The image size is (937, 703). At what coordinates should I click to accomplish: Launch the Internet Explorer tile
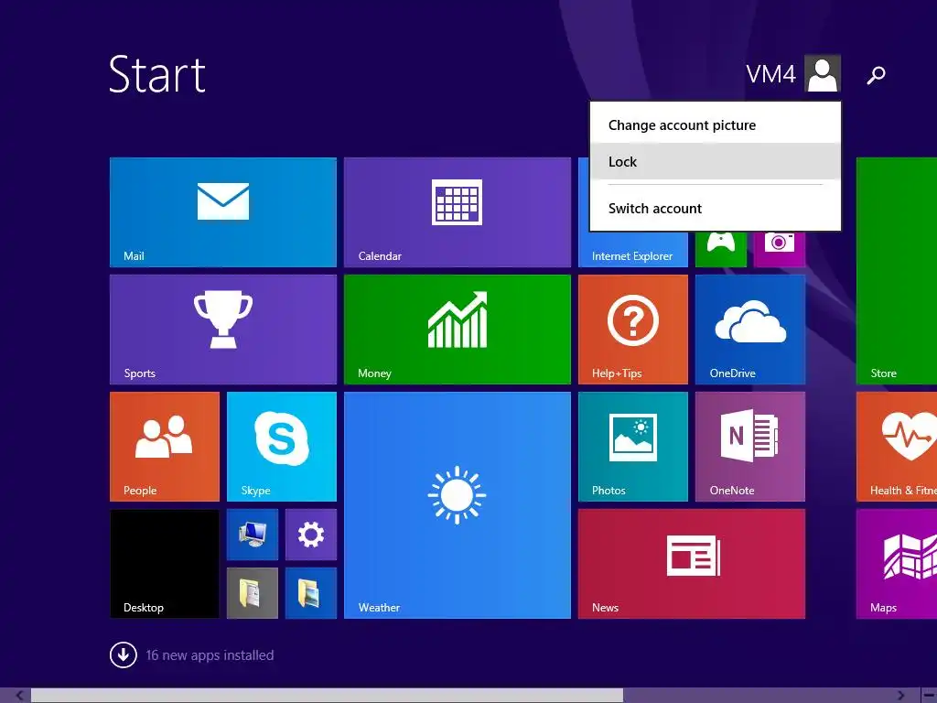(633, 249)
